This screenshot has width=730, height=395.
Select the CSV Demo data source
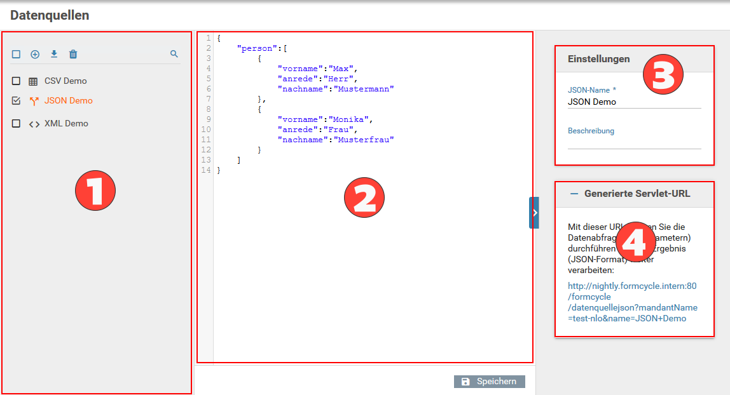click(x=65, y=81)
